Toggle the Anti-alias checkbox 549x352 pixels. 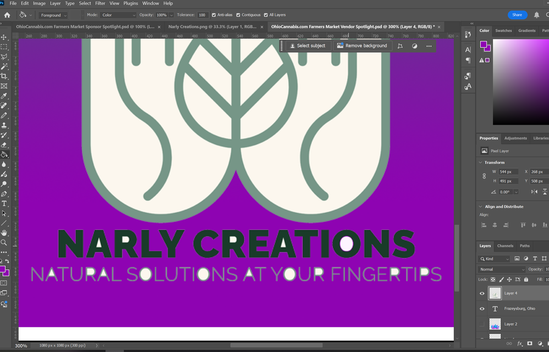214,15
